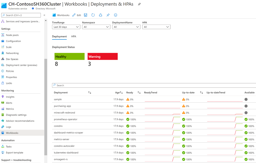The height and width of the screenshot is (163, 256).
Task: Click the share/recycle toolbar icon
Action: [100, 15]
